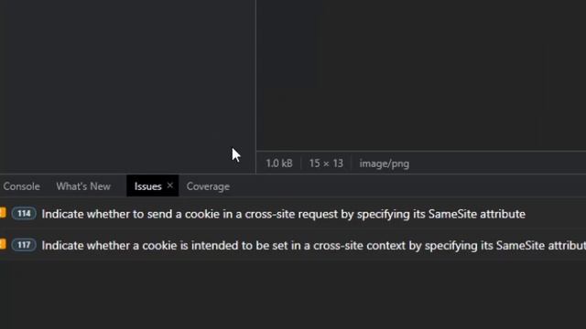Click the image/png MIME type label
Image resolution: width=586 pixels, height=329 pixels.
pos(385,164)
